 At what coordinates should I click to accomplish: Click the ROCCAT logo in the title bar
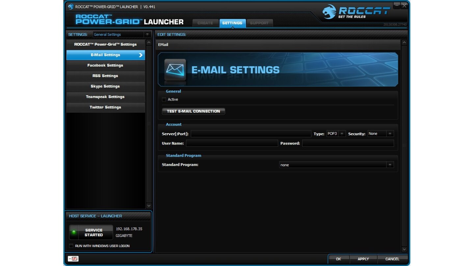coord(70,7)
